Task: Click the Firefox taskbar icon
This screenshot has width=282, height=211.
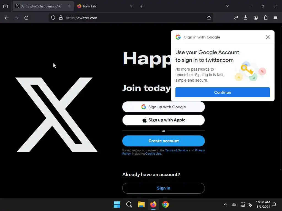Action: pyautogui.click(x=153, y=204)
